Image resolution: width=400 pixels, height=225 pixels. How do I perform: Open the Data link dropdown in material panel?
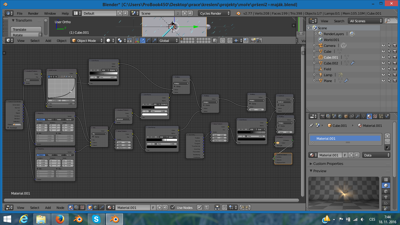pos(376,155)
